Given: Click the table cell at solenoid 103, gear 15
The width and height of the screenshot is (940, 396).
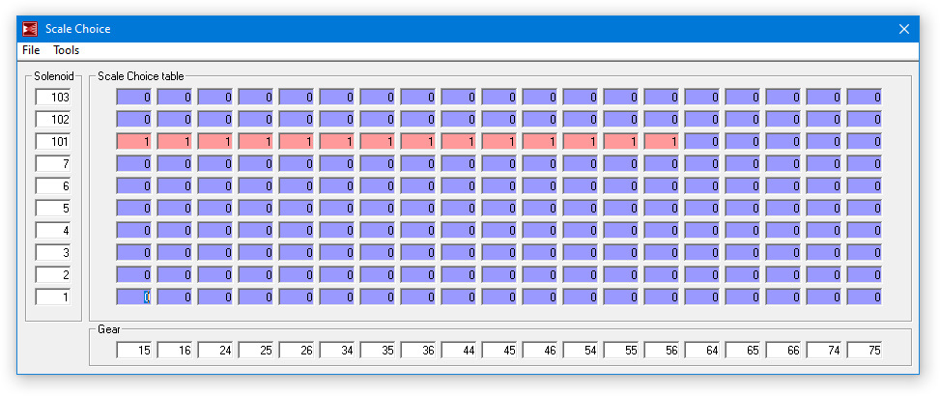Looking at the screenshot, I should tap(134, 97).
